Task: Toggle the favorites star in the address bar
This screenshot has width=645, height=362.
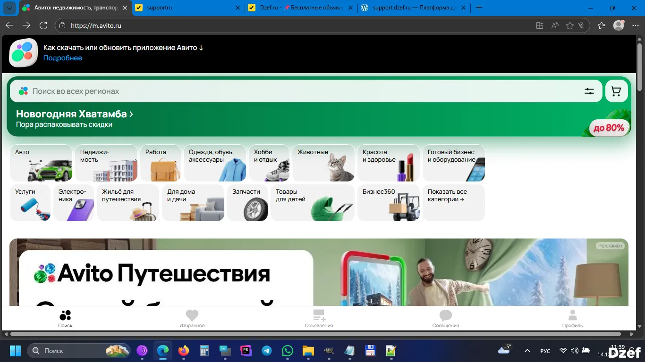Action: pyautogui.click(x=569, y=26)
